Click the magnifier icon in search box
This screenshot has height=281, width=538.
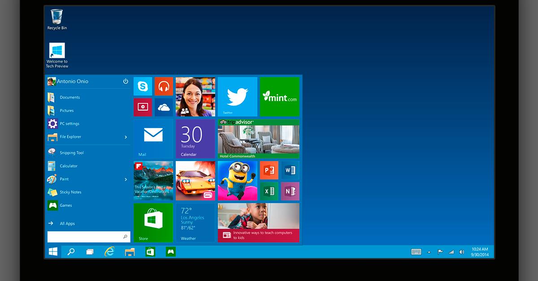click(x=125, y=237)
